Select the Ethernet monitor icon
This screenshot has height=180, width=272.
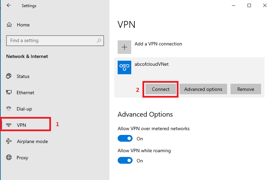point(9,92)
